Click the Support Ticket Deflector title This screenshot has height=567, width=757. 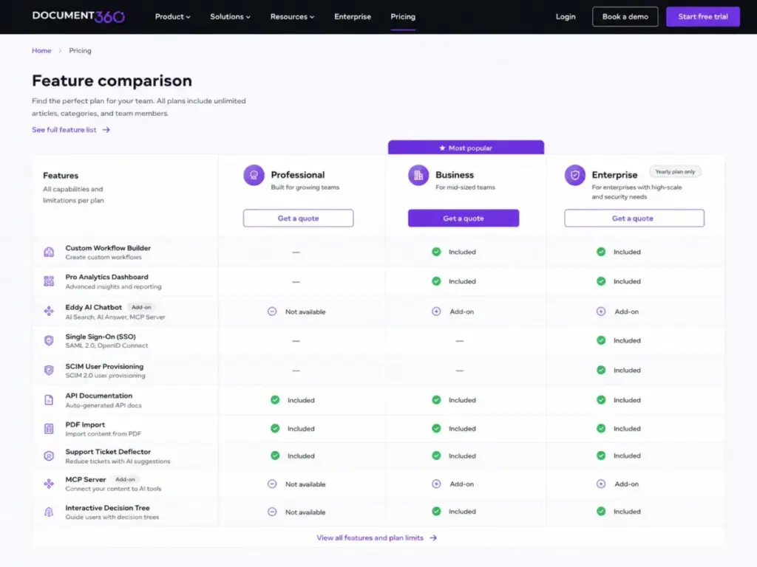tap(108, 451)
